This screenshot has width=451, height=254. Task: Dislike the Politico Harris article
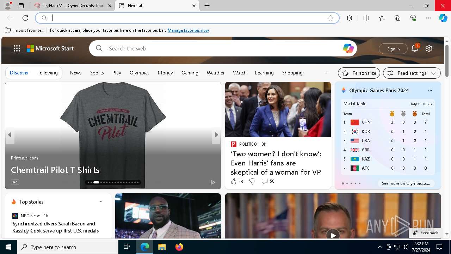coord(252,181)
